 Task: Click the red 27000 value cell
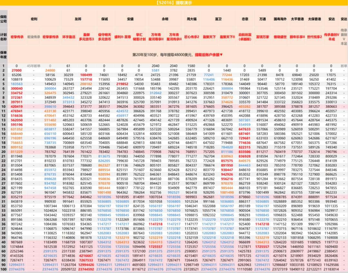click(x=17, y=71)
